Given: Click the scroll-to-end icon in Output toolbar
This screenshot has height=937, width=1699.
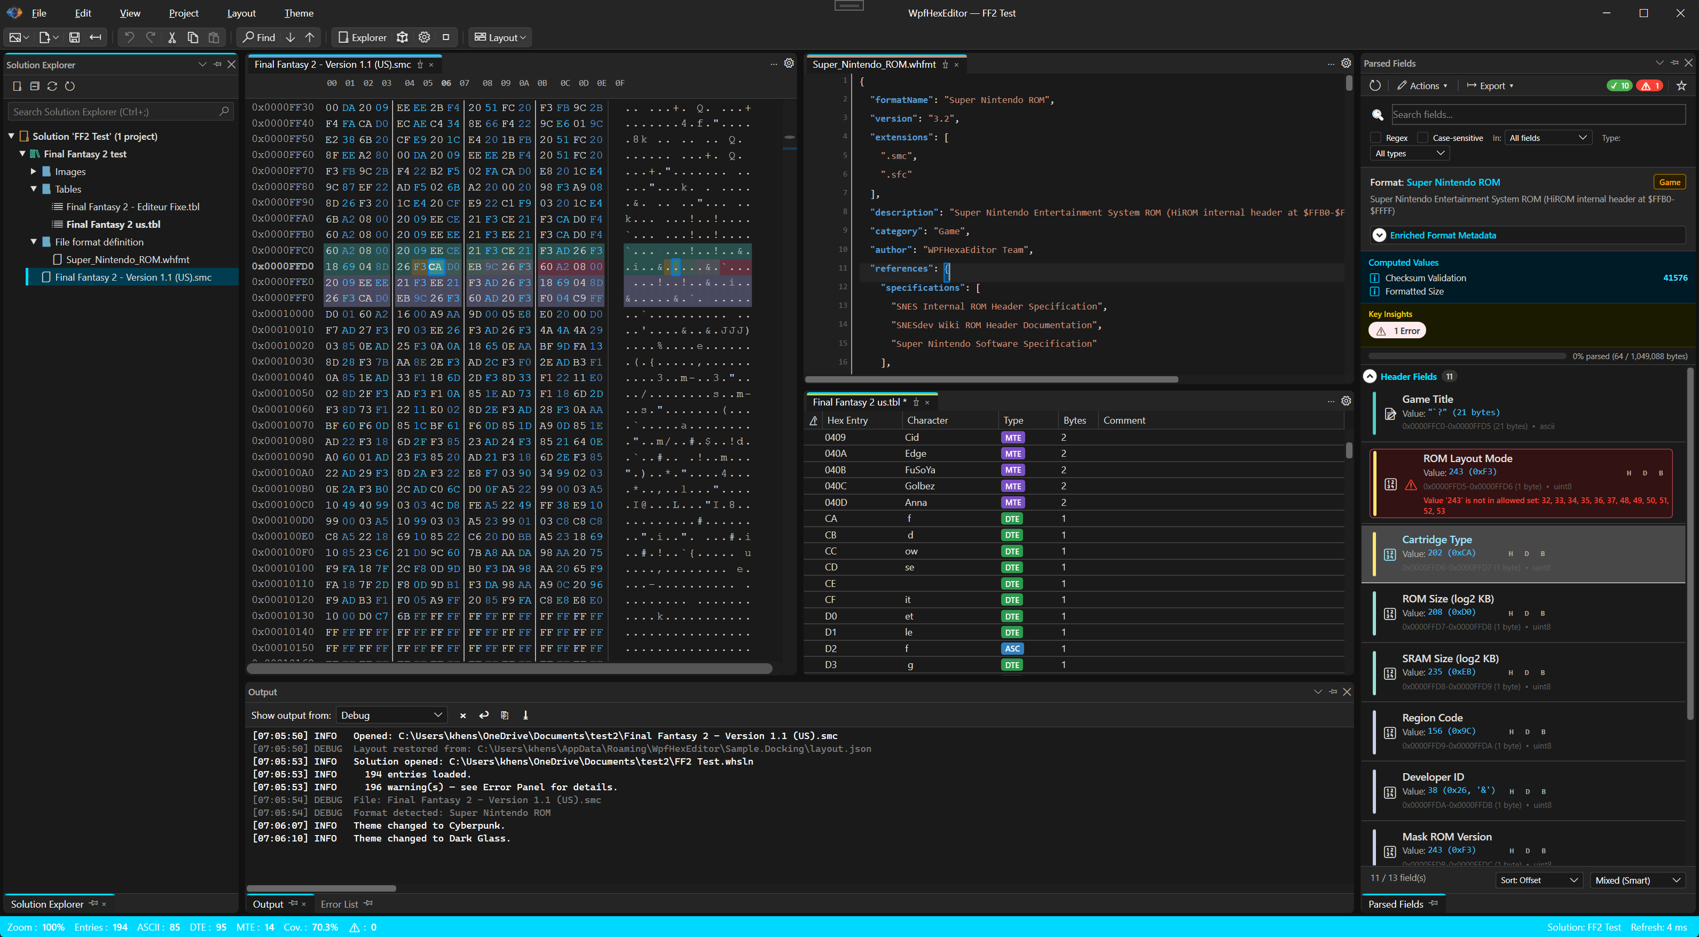Looking at the screenshot, I should coord(525,716).
